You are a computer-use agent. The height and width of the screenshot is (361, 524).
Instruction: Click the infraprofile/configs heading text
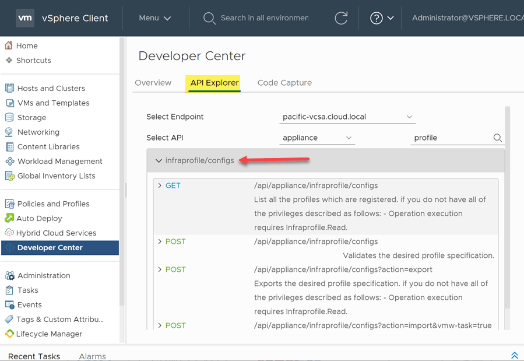click(199, 160)
